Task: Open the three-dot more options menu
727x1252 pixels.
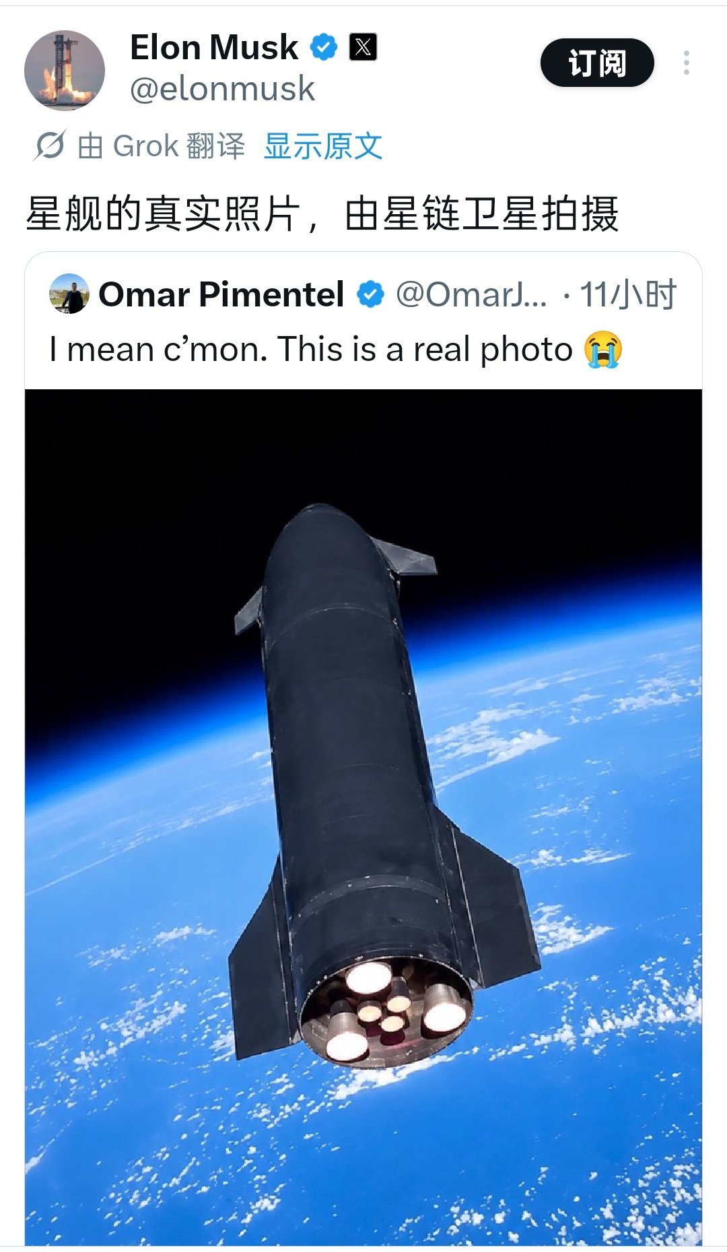Action: 686,63
